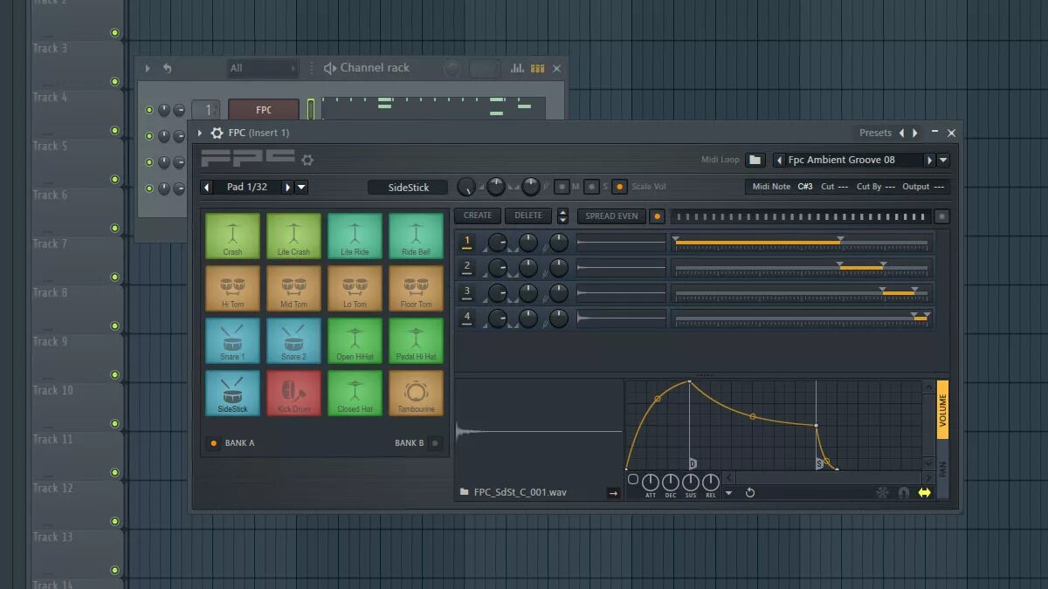
Task: Click the SPREAD EVEN button
Action: (x=611, y=216)
